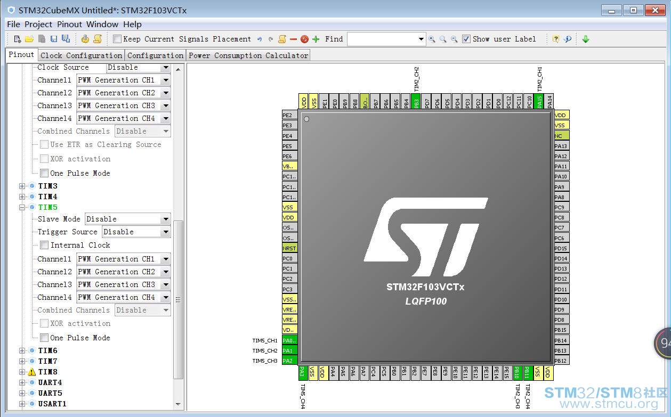Click the red minus icon in toolbar

[x=293, y=39]
